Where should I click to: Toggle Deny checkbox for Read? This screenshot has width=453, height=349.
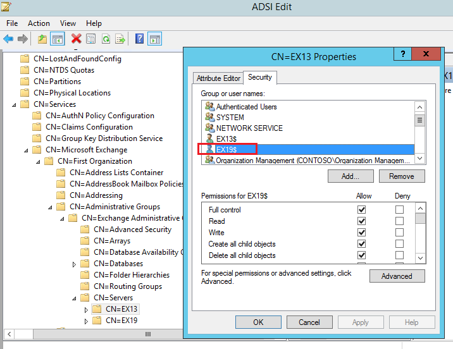tap(400, 221)
